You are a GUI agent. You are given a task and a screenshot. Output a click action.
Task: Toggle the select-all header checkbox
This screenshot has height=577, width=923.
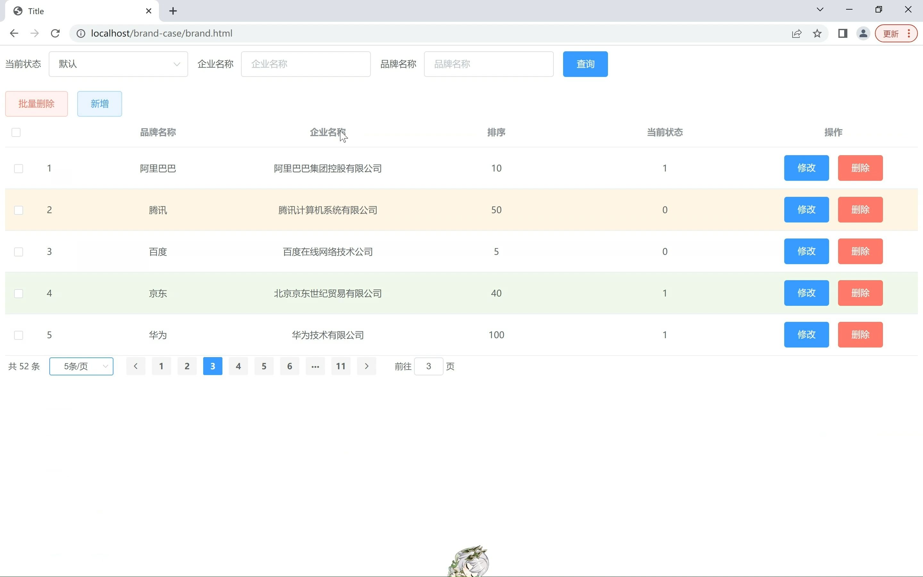point(16,132)
